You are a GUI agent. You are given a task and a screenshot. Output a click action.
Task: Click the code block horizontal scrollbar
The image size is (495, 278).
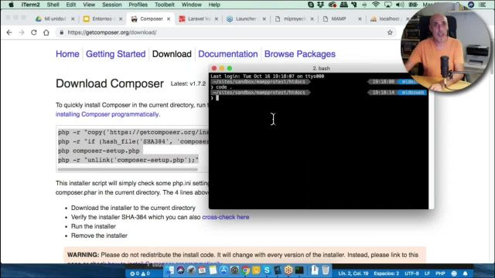(x=128, y=169)
